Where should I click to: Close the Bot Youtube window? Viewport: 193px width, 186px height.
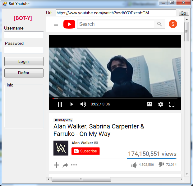183,2
